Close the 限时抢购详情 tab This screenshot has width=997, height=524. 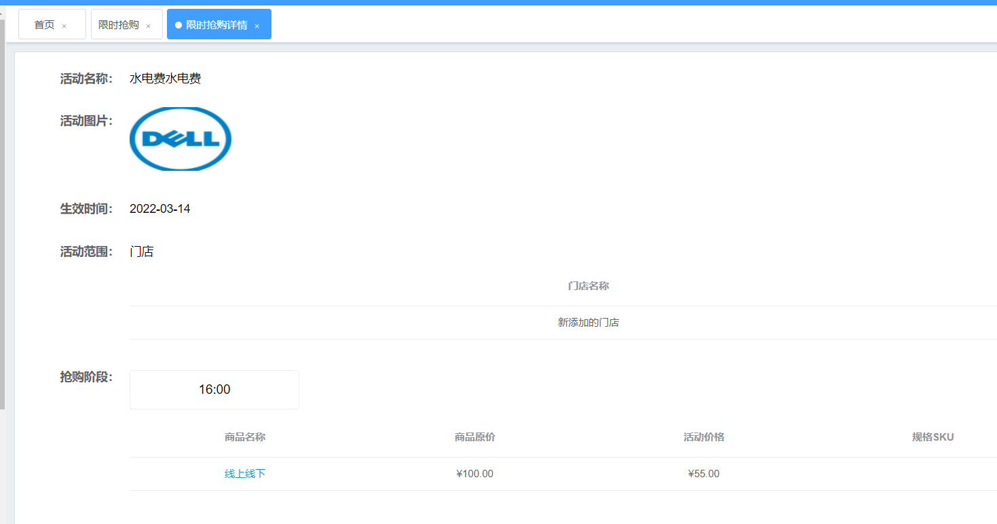point(257,26)
